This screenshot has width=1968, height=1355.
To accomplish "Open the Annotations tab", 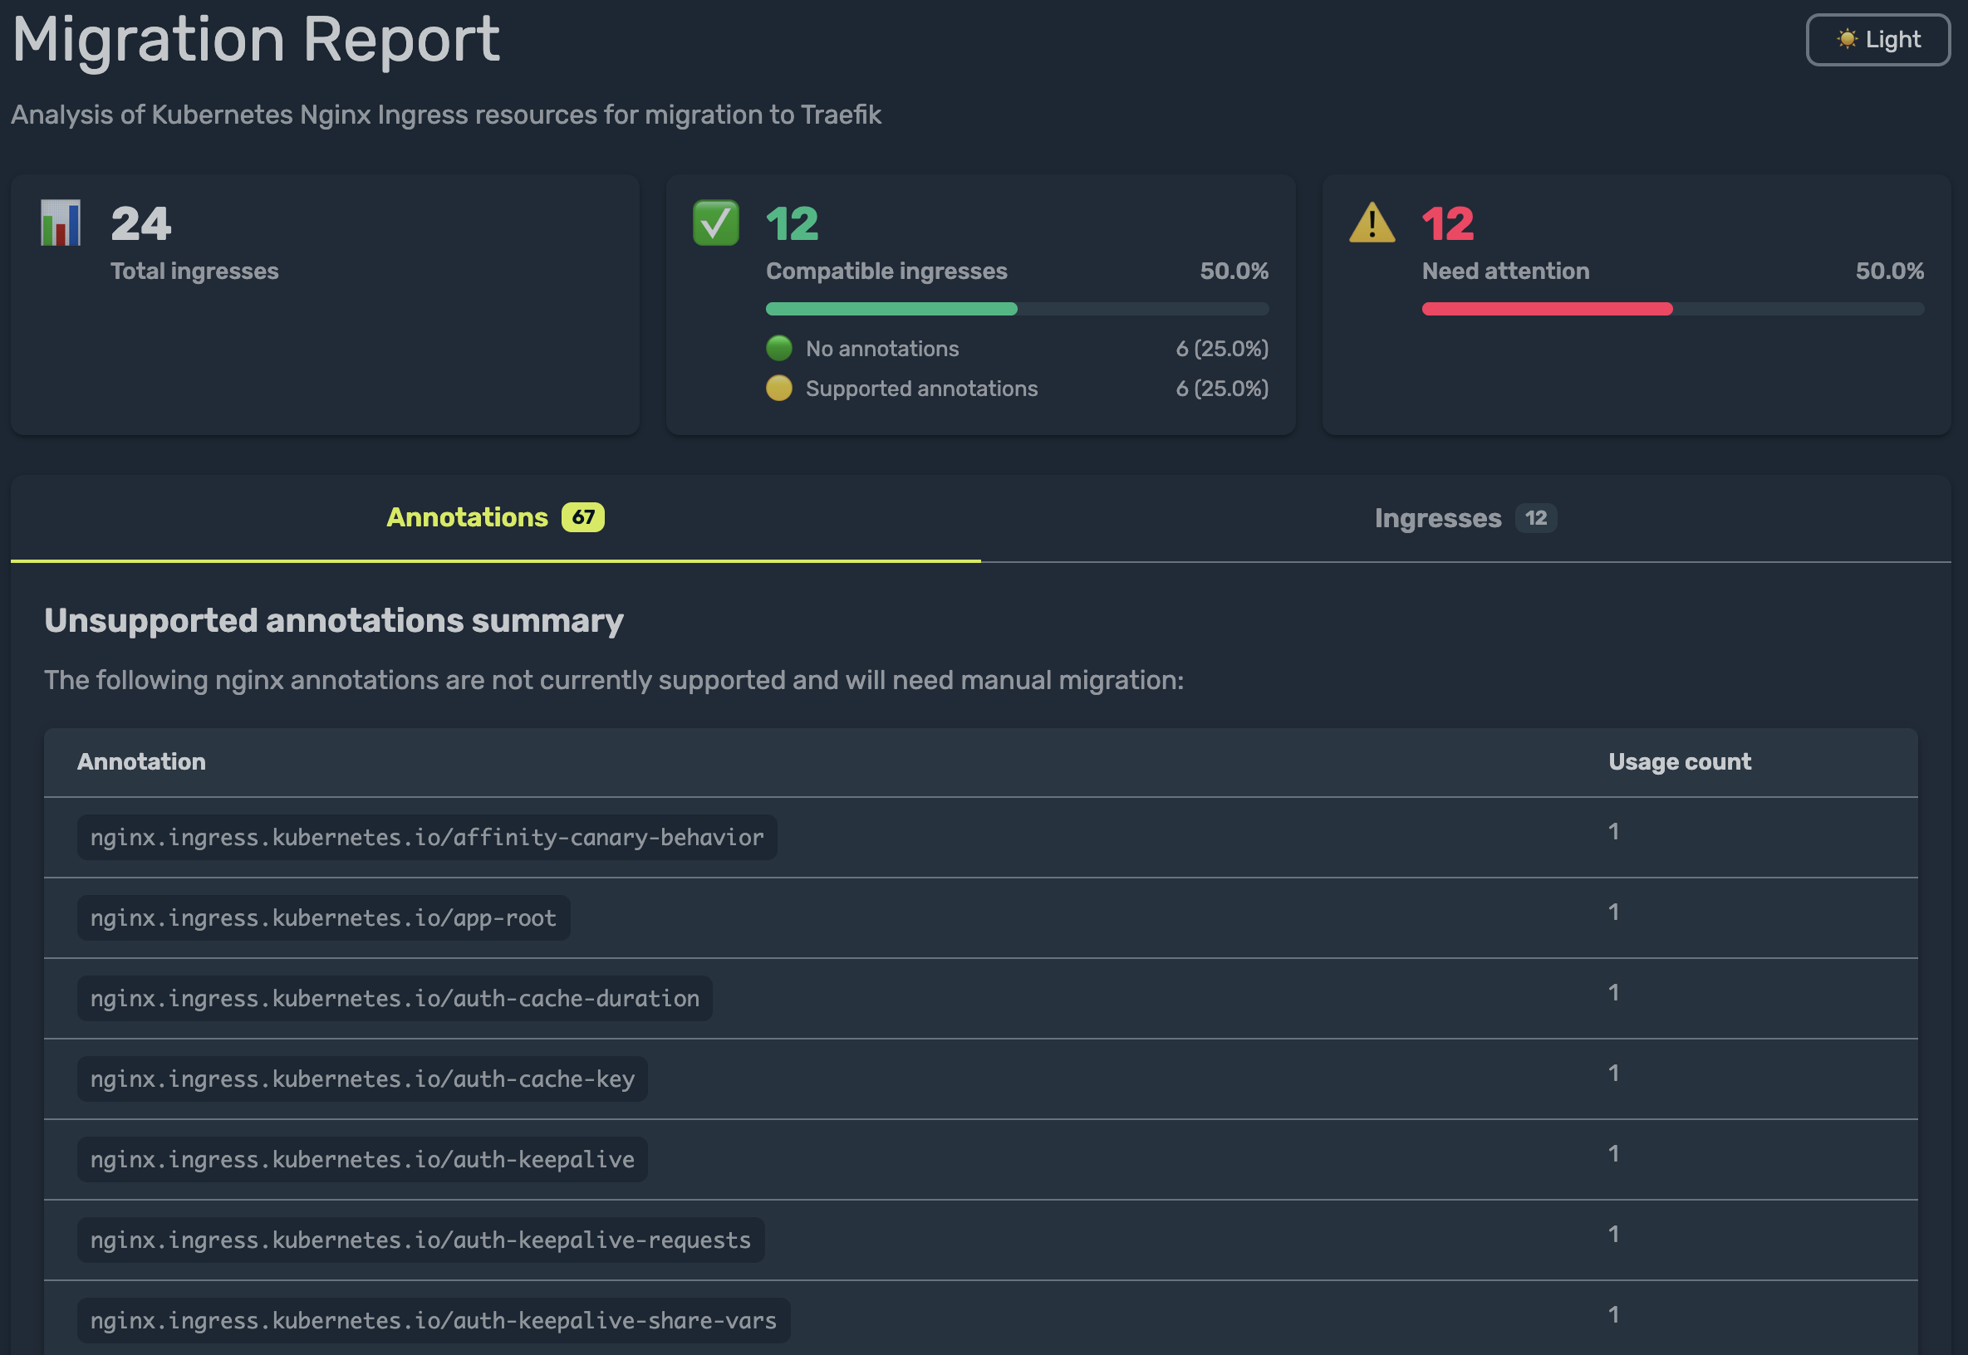I will [x=495, y=518].
